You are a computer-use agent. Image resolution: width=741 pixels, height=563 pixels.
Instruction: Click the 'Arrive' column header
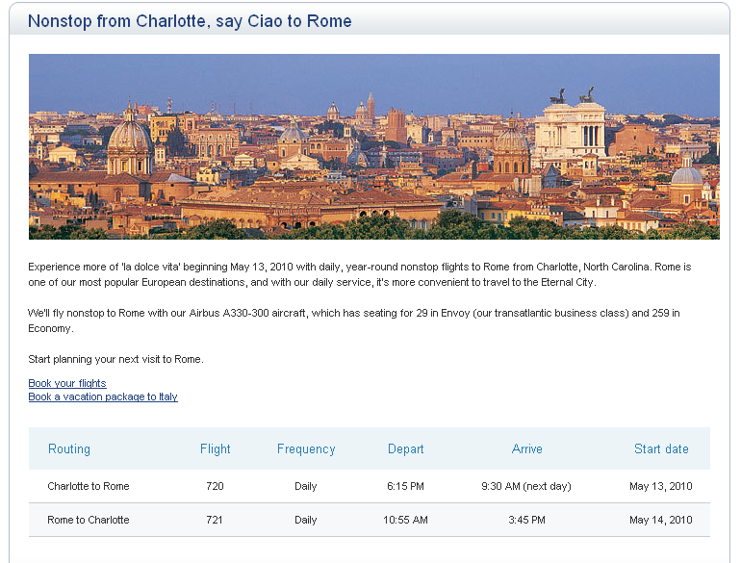click(x=527, y=448)
